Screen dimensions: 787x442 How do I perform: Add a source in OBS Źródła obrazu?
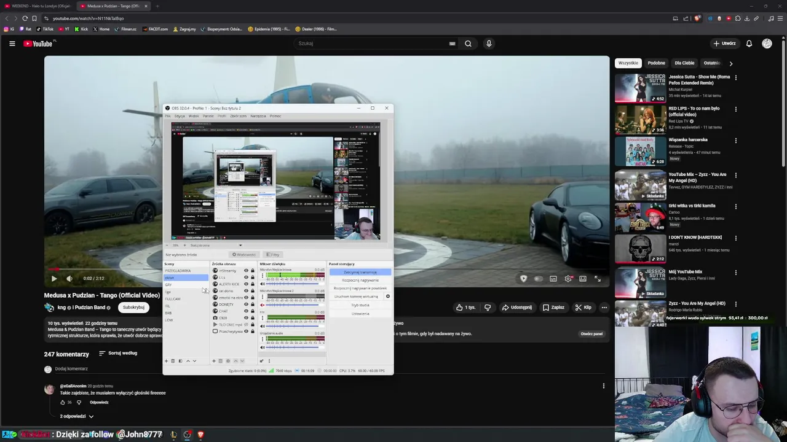click(x=214, y=361)
